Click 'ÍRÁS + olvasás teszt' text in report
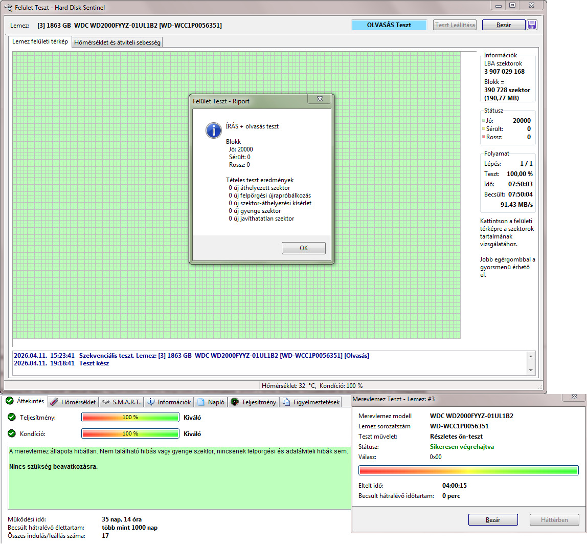Image resolution: width=587 pixels, height=544 pixels. click(x=252, y=126)
